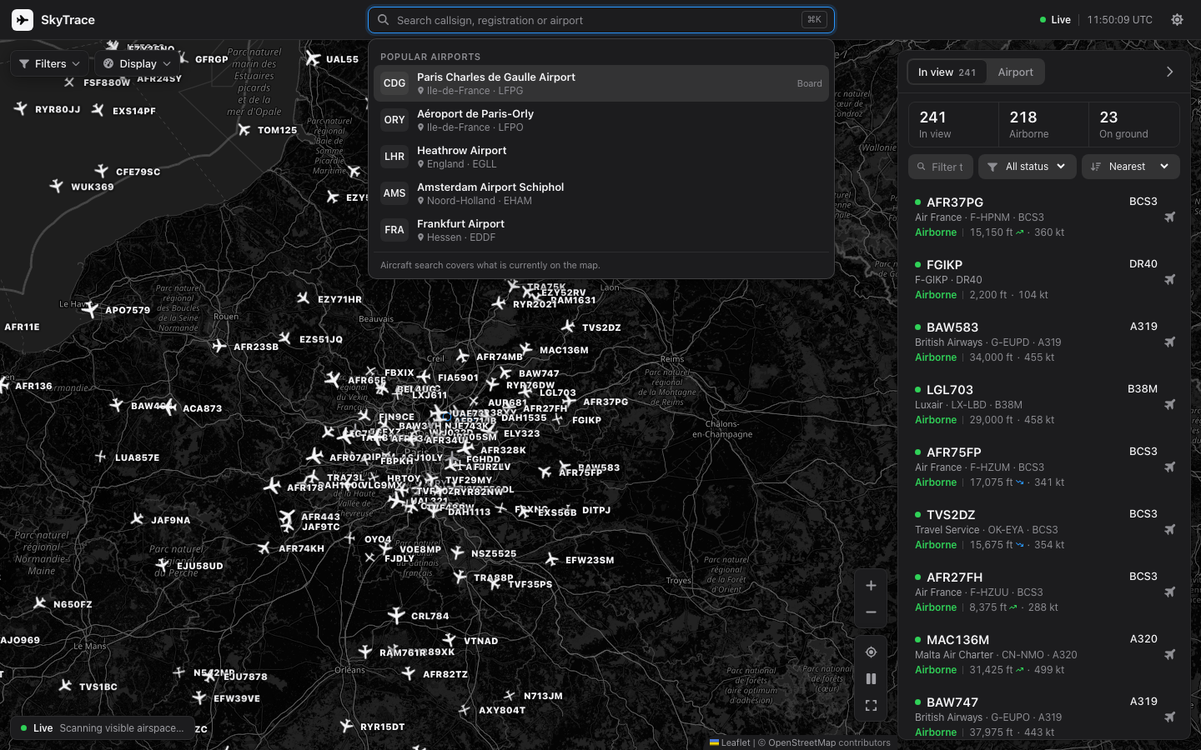Select the RYR15DT aircraft on the map
Image resolution: width=1201 pixels, height=750 pixels.
[x=347, y=727]
